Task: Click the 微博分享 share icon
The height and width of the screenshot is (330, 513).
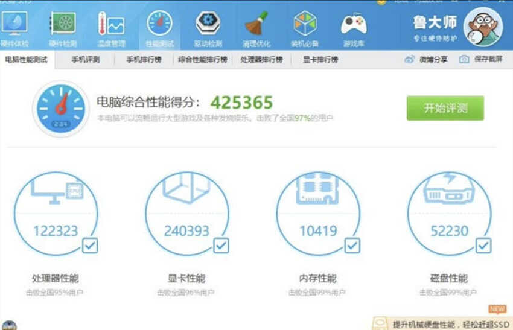Action: tap(410, 59)
